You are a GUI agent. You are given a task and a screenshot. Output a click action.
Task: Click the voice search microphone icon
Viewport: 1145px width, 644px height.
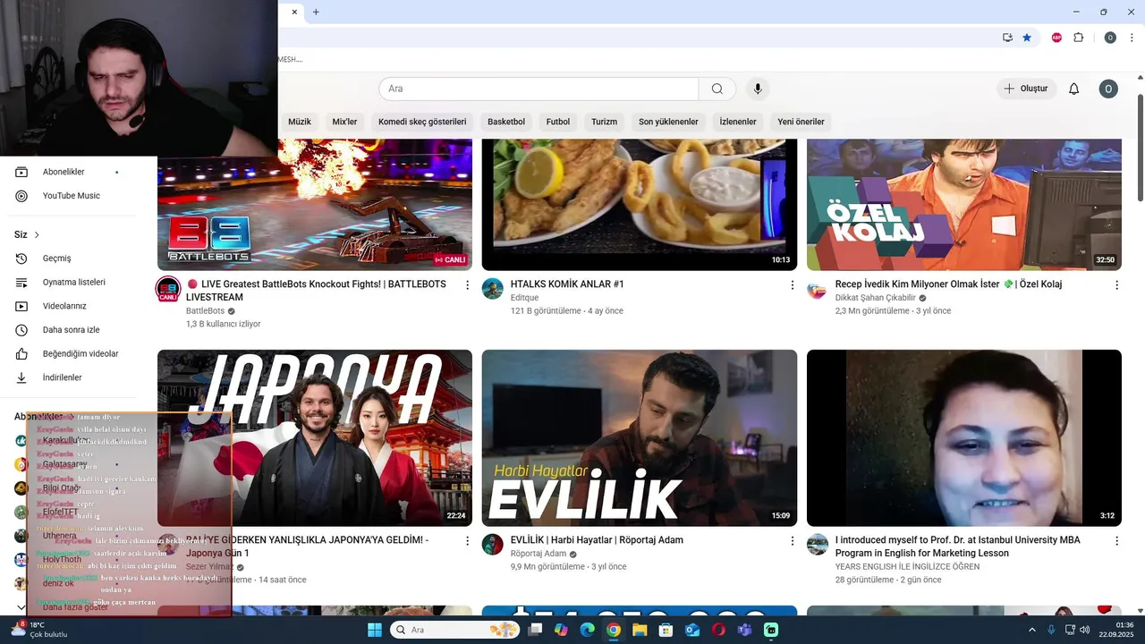758,89
